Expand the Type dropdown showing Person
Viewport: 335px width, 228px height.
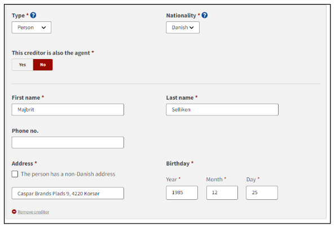32,28
